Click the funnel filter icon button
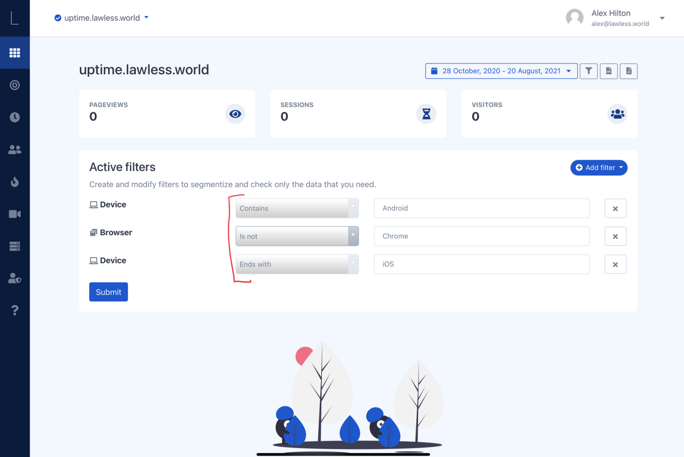 click(588, 71)
